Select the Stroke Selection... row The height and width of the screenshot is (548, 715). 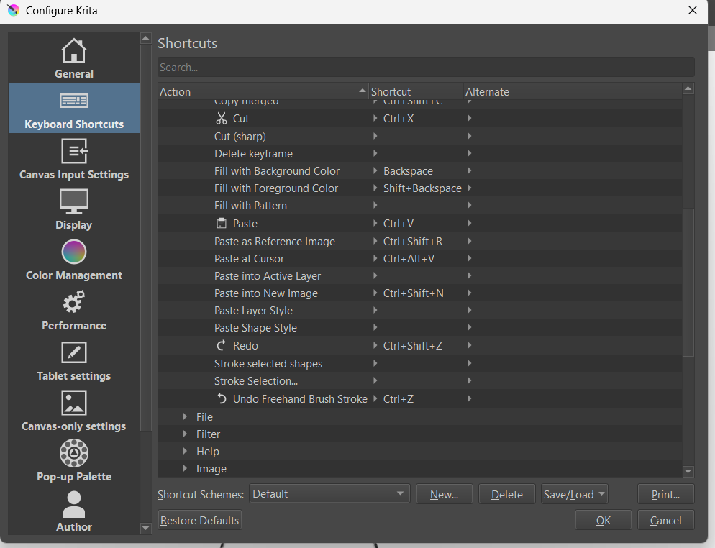tap(420, 380)
